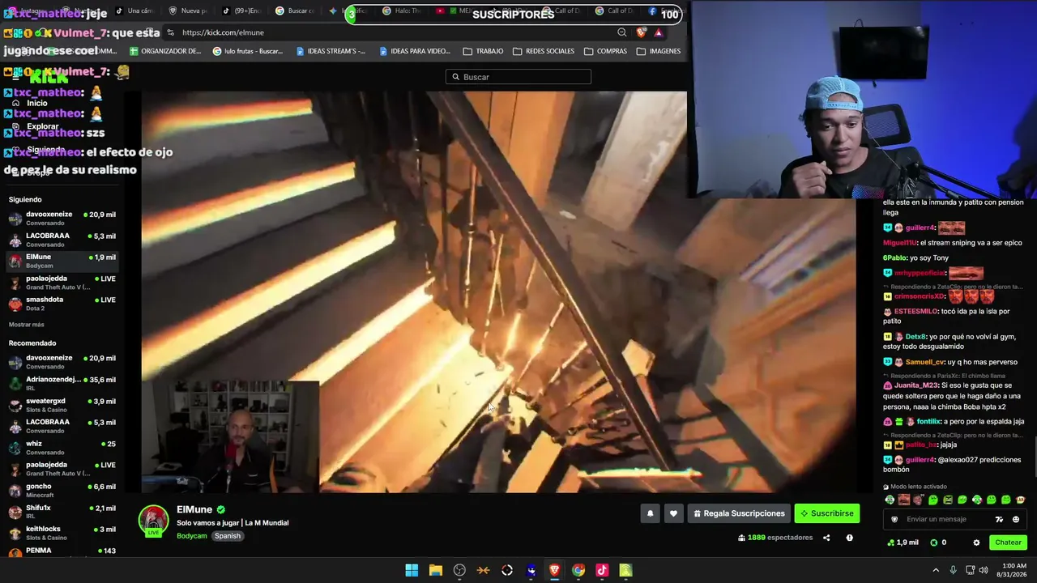Click the Brave Rewards triangle icon
1037x583 pixels.
pyautogui.click(x=659, y=32)
